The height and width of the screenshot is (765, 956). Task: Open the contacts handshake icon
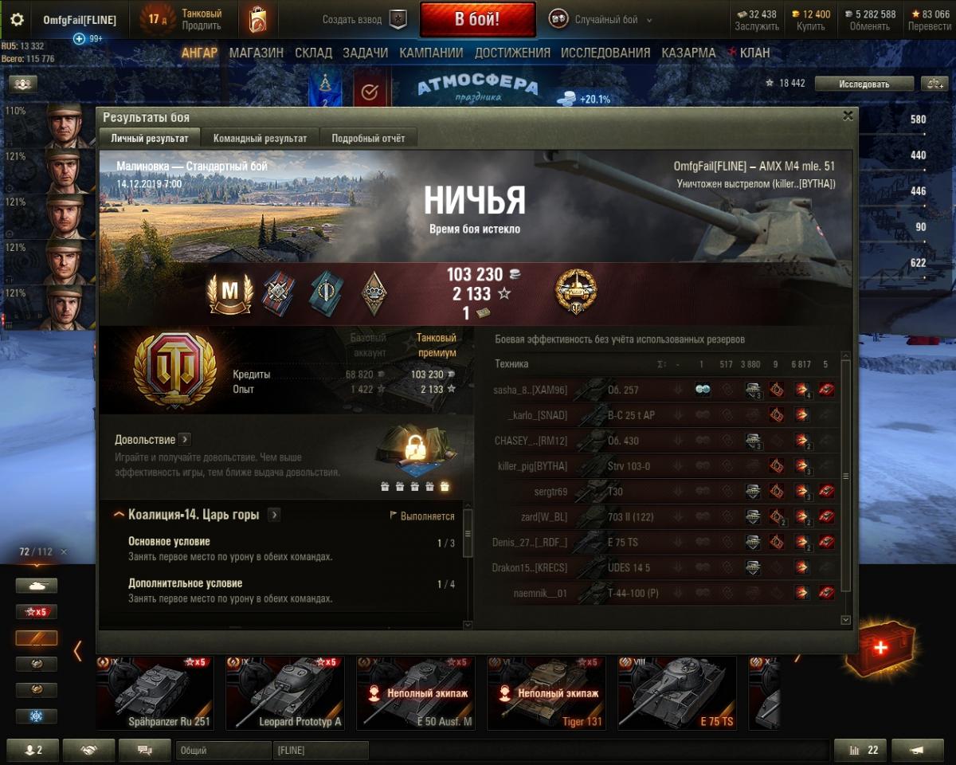89,750
